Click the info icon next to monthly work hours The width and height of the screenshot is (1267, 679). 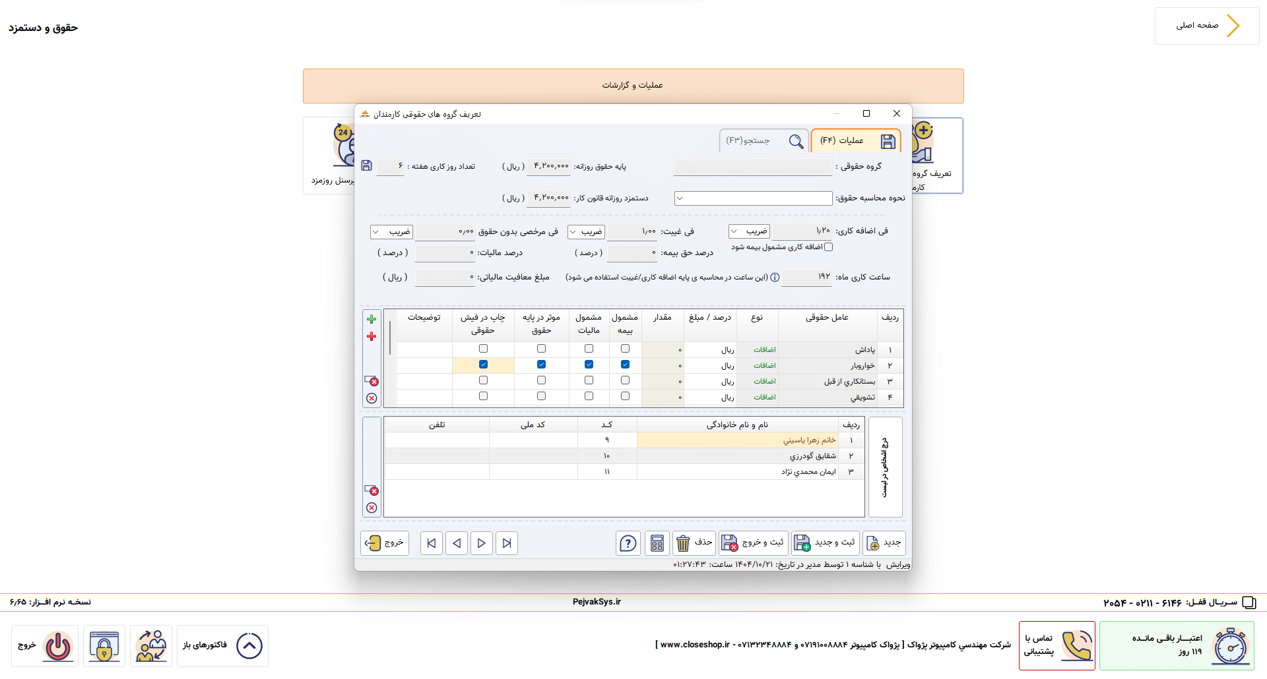click(x=775, y=278)
